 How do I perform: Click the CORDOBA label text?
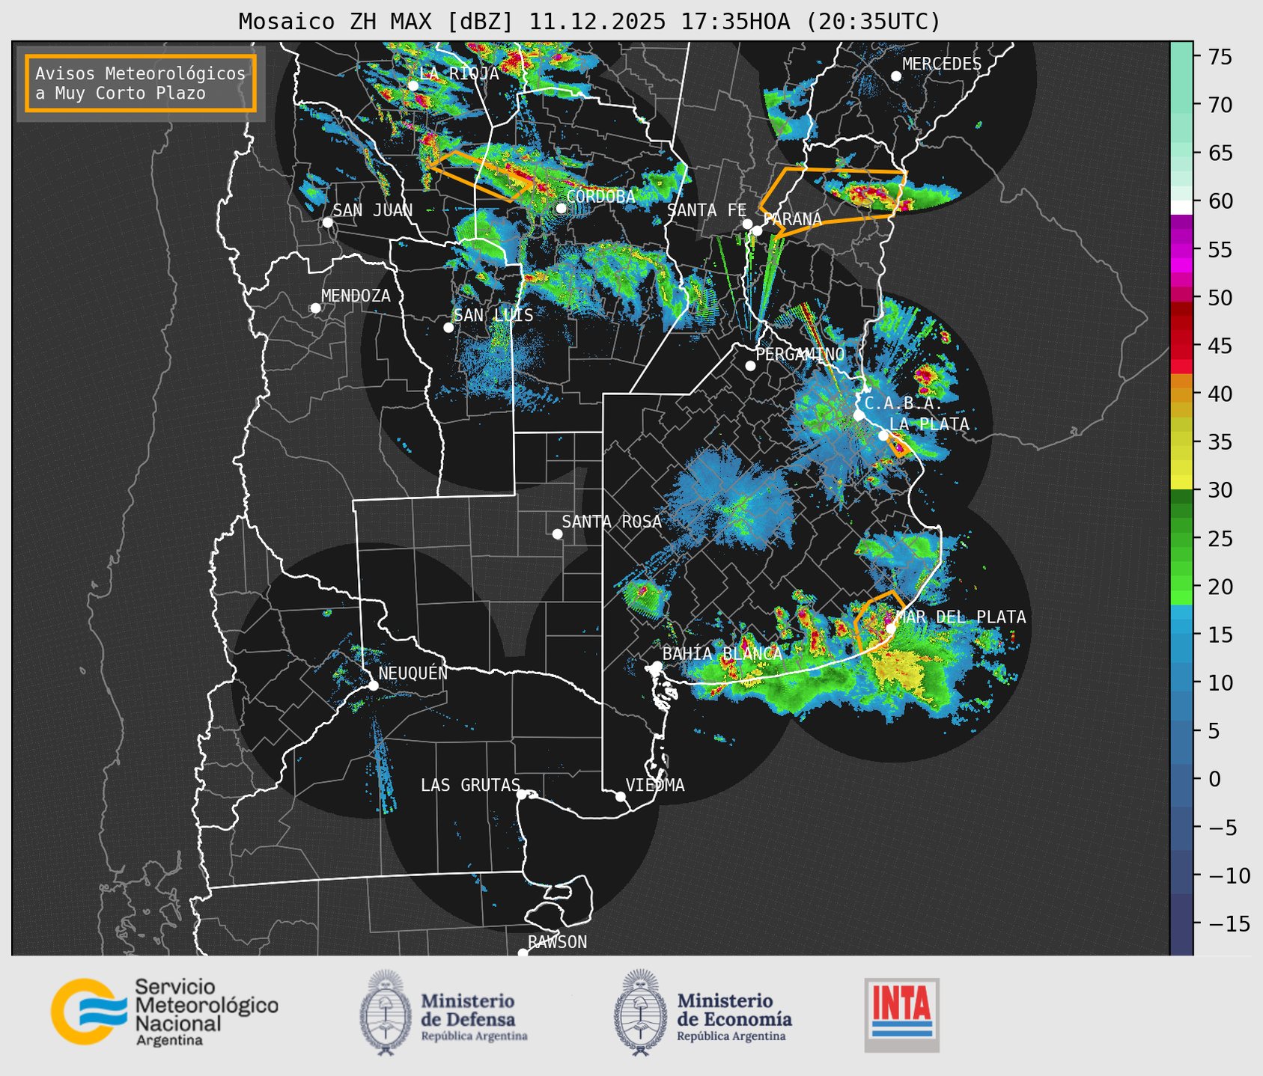600,197
